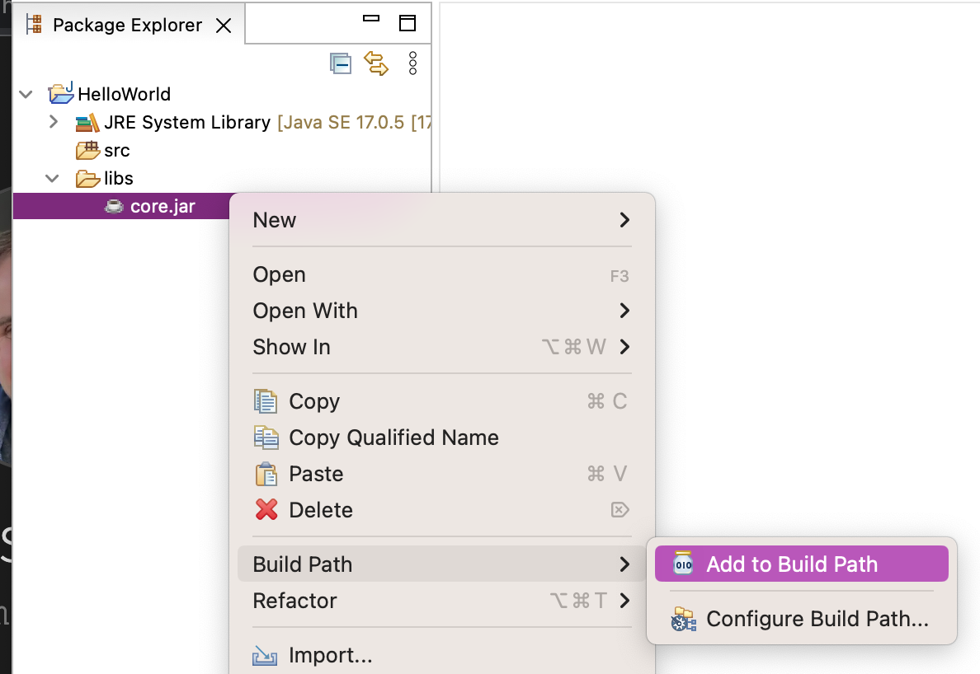Collapse the libs folder
The image size is (980, 674).
coord(54,178)
